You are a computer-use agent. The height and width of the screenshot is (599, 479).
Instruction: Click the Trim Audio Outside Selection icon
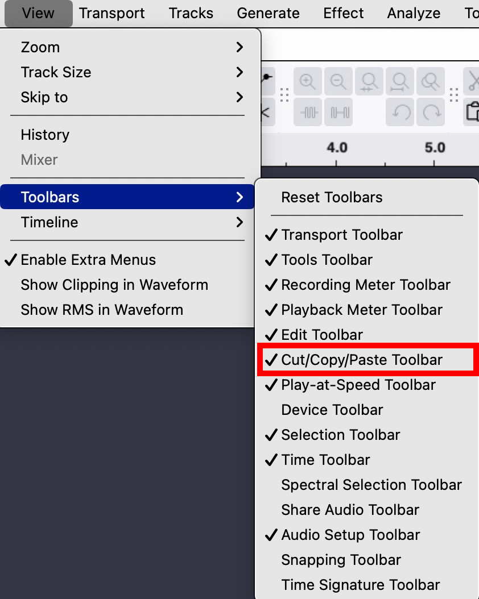click(308, 112)
